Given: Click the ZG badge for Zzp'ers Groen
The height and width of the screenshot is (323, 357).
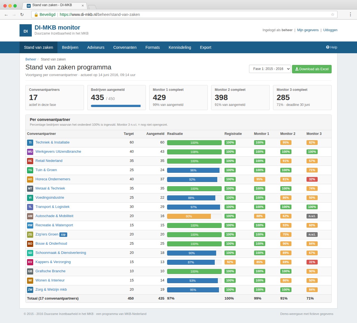Looking at the screenshot, I should pyautogui.click(x=30, y=234).
